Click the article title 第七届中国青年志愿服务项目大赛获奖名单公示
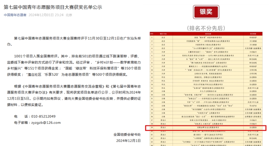This screenshot has width=269, height=146. [53, 7]
